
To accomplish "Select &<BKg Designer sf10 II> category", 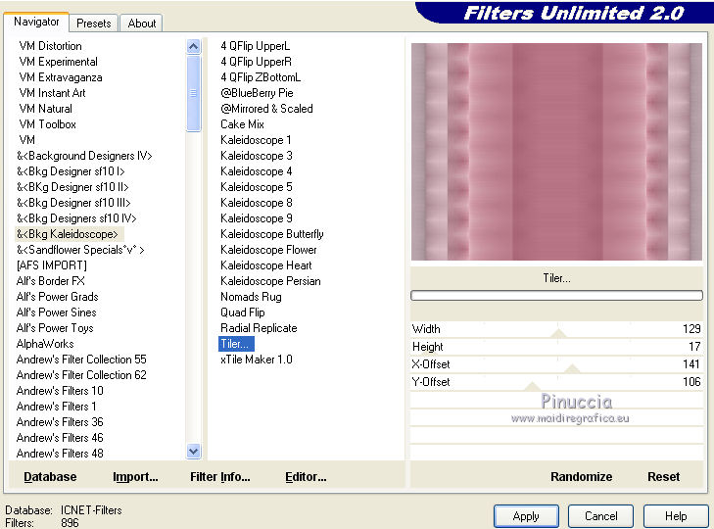I will 72,187.
